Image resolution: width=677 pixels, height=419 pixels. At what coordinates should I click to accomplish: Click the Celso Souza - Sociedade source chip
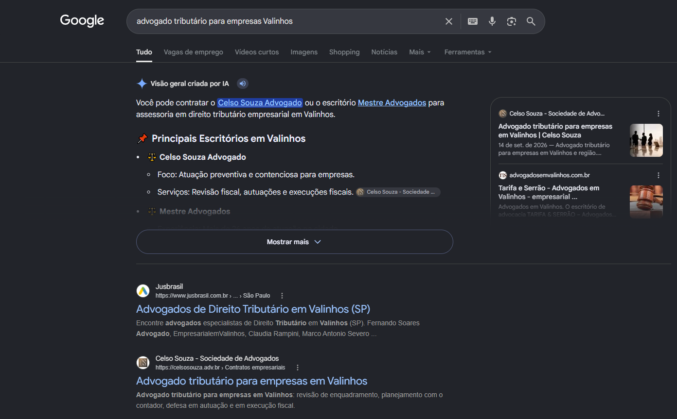click(x=398, y=192)
